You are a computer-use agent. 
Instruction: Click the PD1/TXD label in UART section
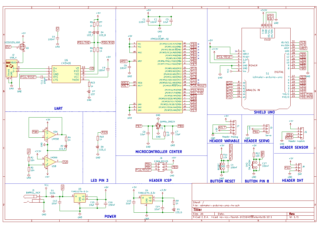tap(84, 42)
